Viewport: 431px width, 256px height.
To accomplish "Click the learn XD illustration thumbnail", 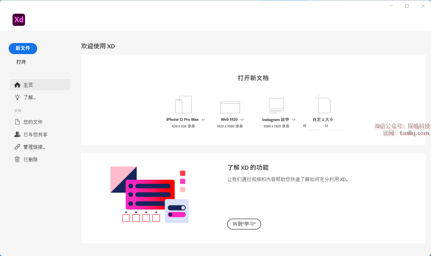I will point(150,195).
